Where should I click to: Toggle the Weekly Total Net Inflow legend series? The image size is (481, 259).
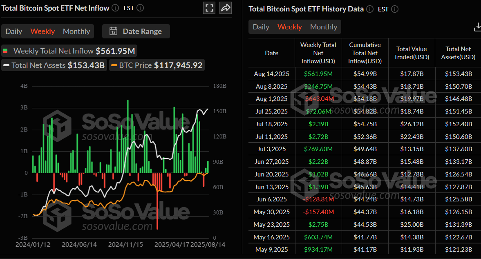click(69, 51)
